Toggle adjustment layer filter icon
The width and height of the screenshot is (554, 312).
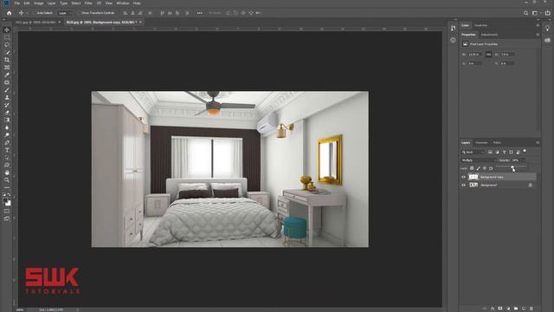[x=497, y=153]
